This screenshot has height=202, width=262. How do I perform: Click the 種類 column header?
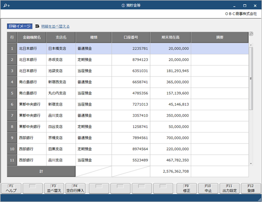coord(94,38)
